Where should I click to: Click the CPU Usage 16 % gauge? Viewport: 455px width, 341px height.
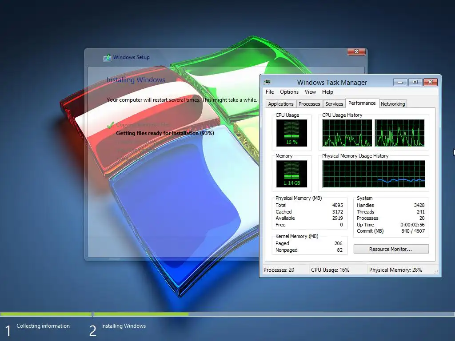click(x=291, y=133)
